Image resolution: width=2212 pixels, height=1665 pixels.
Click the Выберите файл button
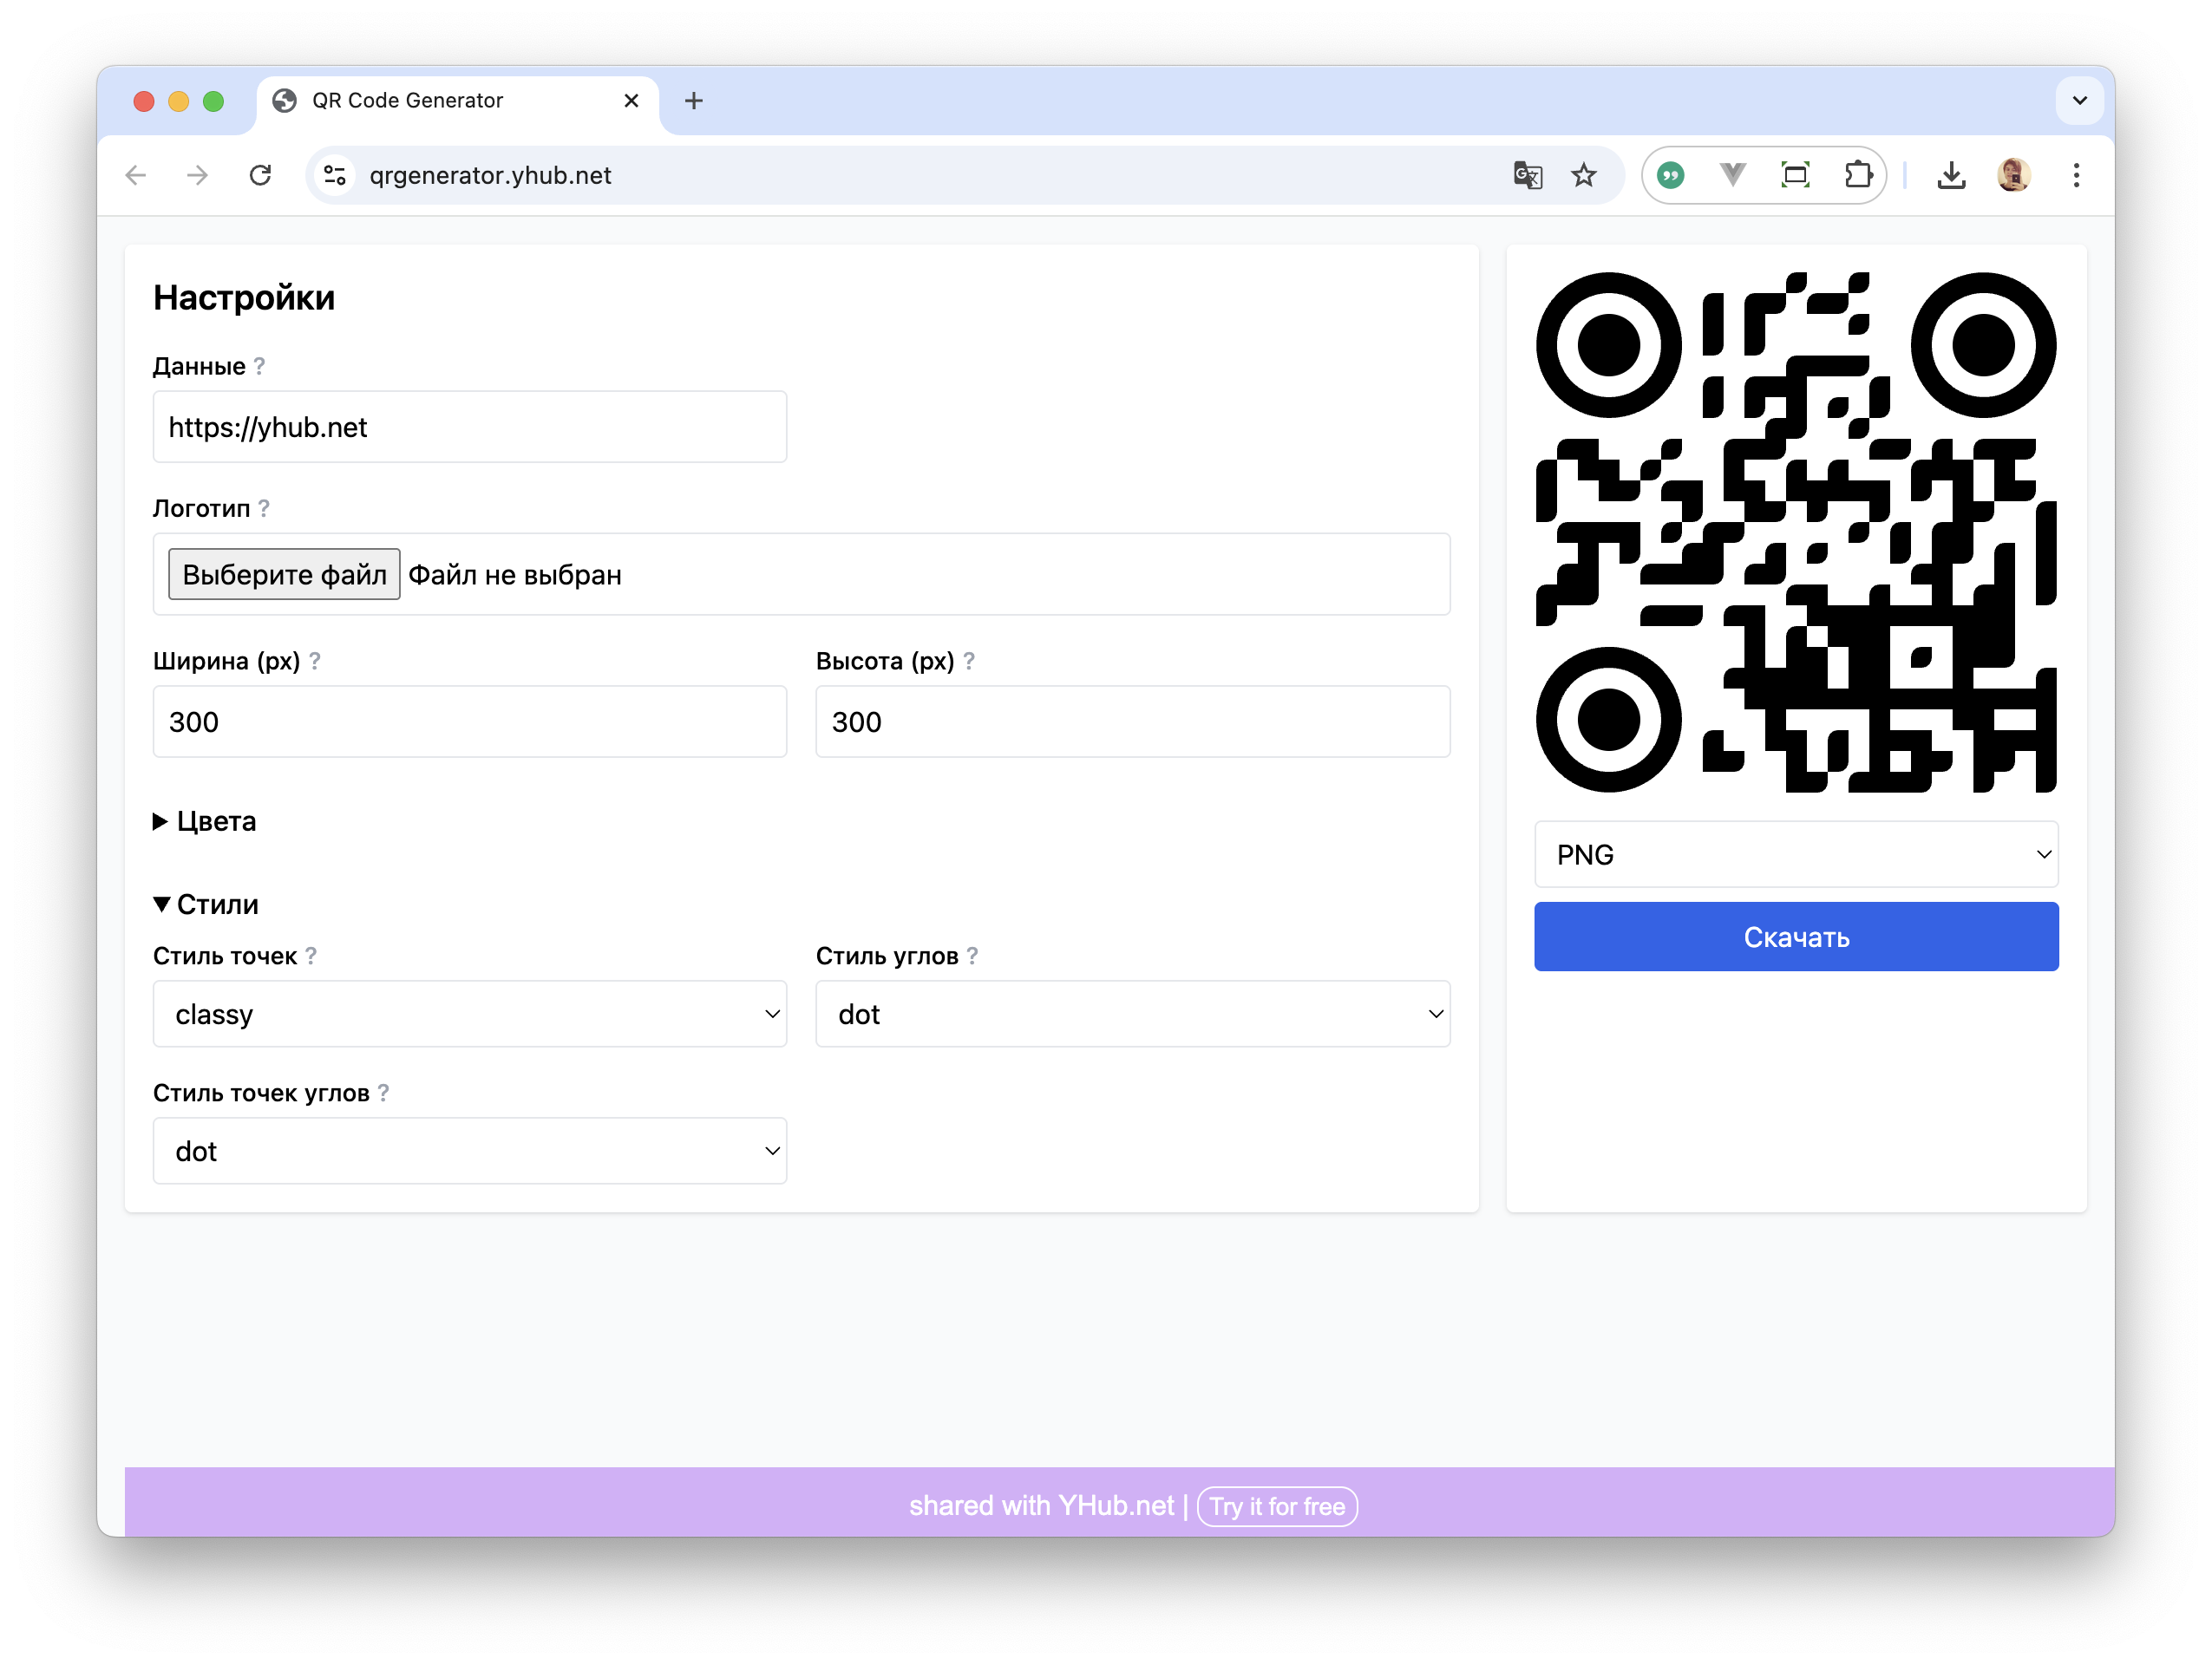pyautogui.click(x=284, y=575)
